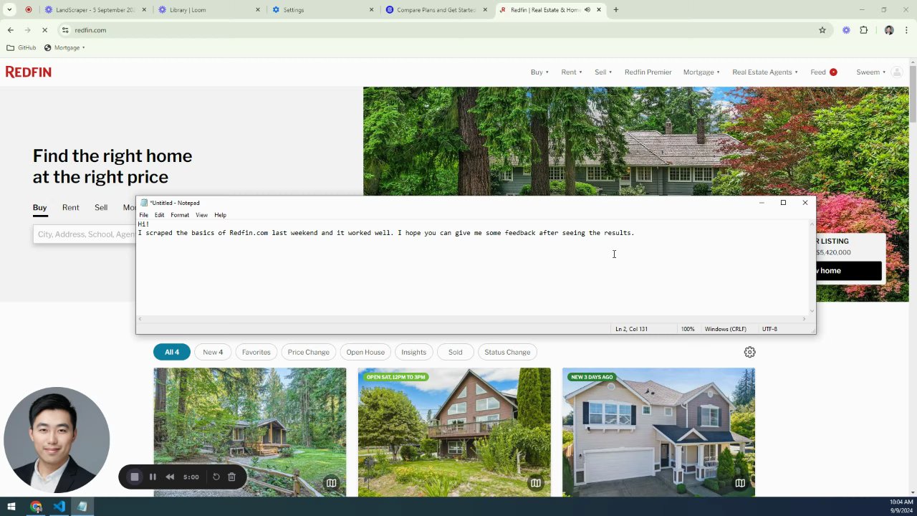917x516 pixels.
Task: Open the Windows Start menu
Action: tap(11, 507)
